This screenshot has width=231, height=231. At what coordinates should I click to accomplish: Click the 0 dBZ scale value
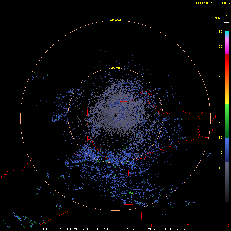(222, 153)
